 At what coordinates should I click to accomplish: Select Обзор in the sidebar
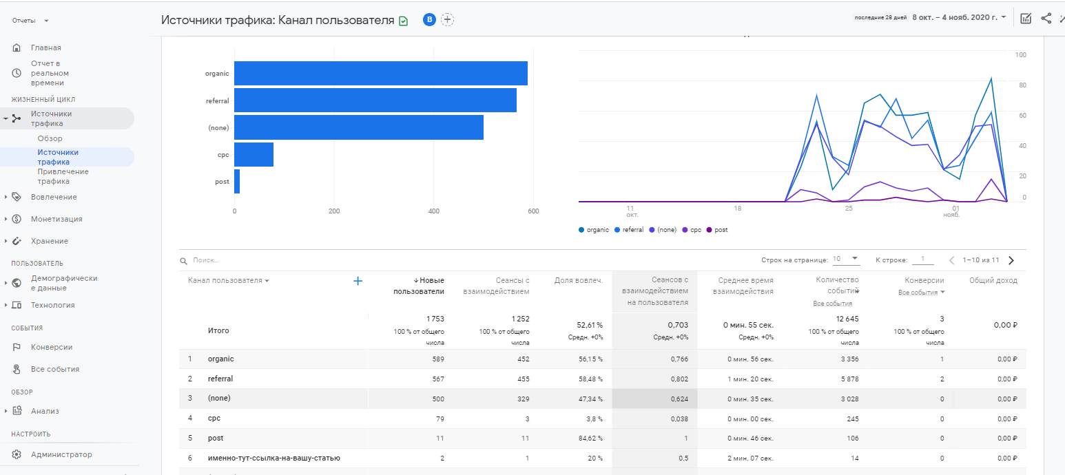[50, 138]
